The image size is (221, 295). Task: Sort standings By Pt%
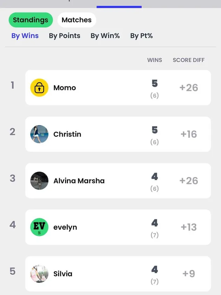[141, 36]
